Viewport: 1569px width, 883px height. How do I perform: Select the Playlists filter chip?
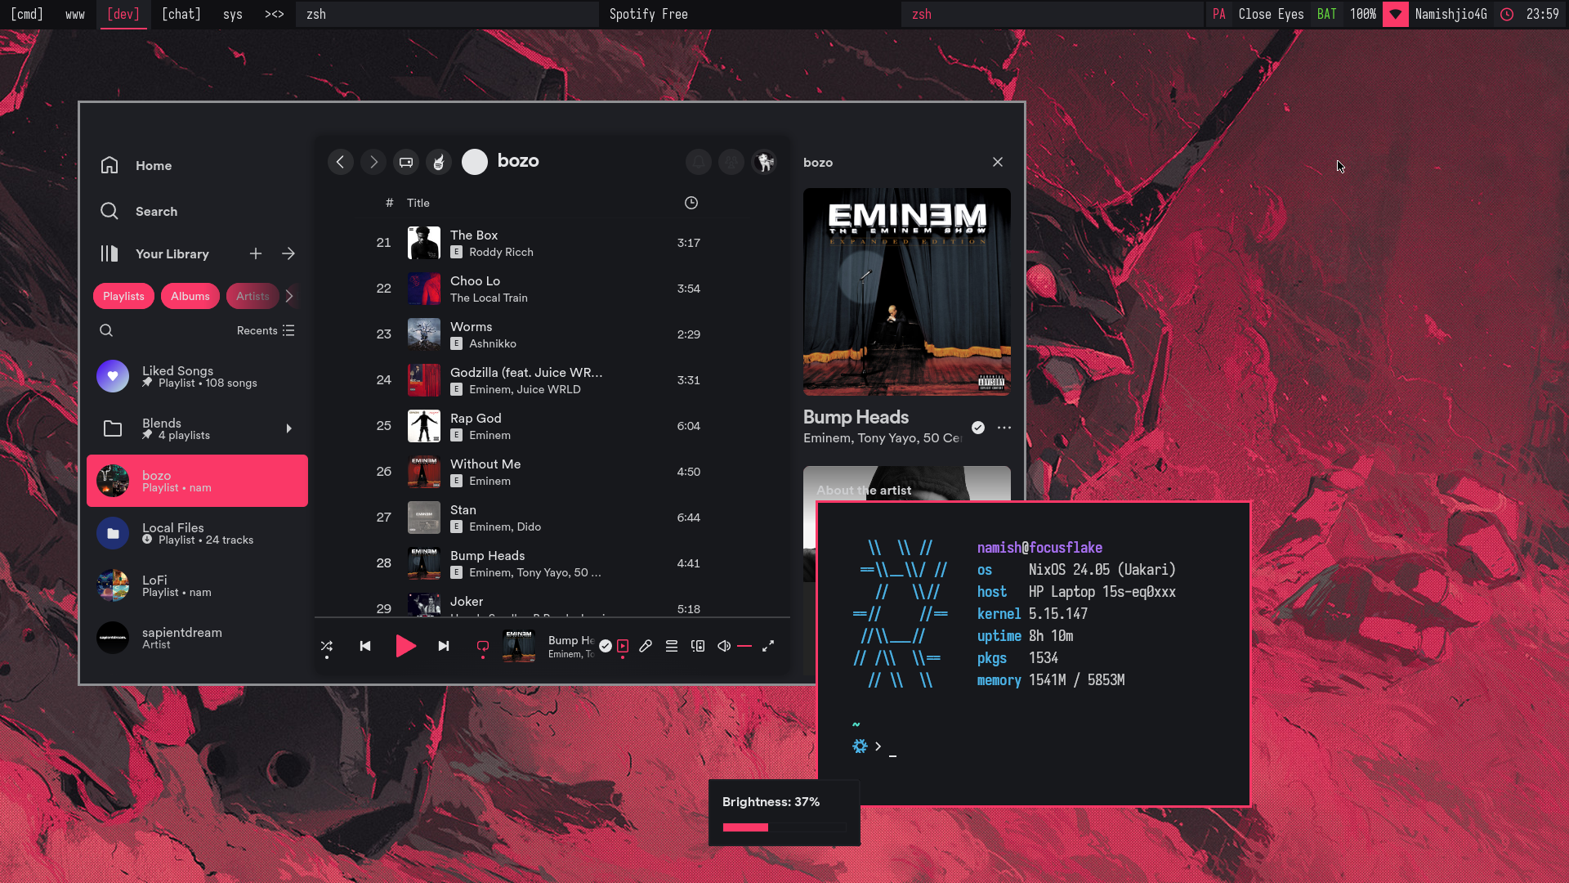(123, 296)
